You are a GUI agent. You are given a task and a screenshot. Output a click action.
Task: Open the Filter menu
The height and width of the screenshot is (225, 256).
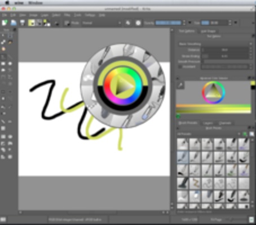[x=67, y=15]
